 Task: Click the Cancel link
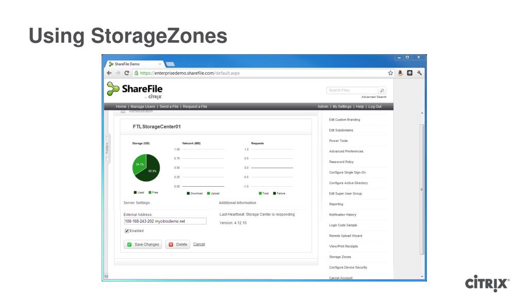click(199, 244)
